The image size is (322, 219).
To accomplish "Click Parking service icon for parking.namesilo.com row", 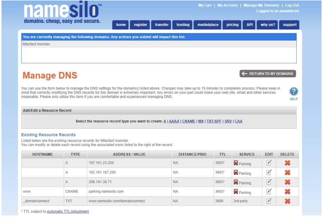I will (236, 191).
